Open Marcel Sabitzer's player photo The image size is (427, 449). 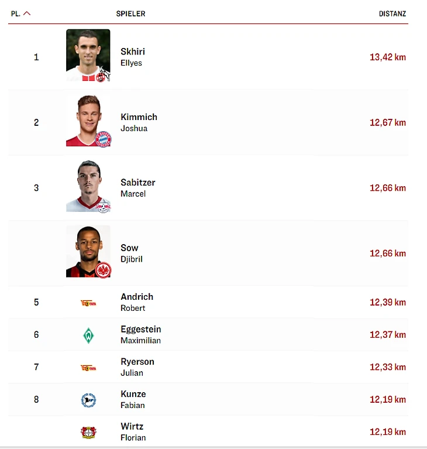click(88, 186)
